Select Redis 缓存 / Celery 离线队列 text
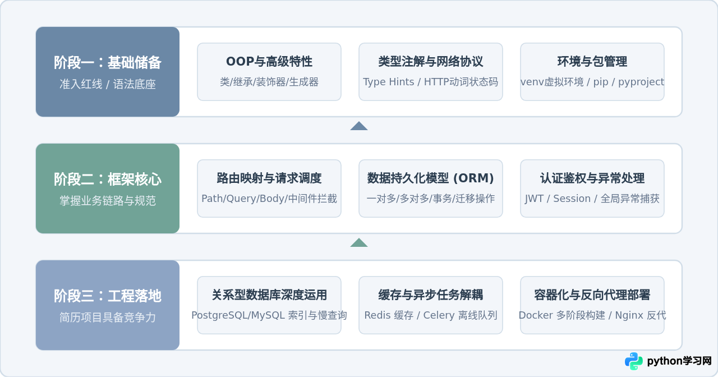Image resolution: width=718 pixels, height=377 pixels. point(431,315)
